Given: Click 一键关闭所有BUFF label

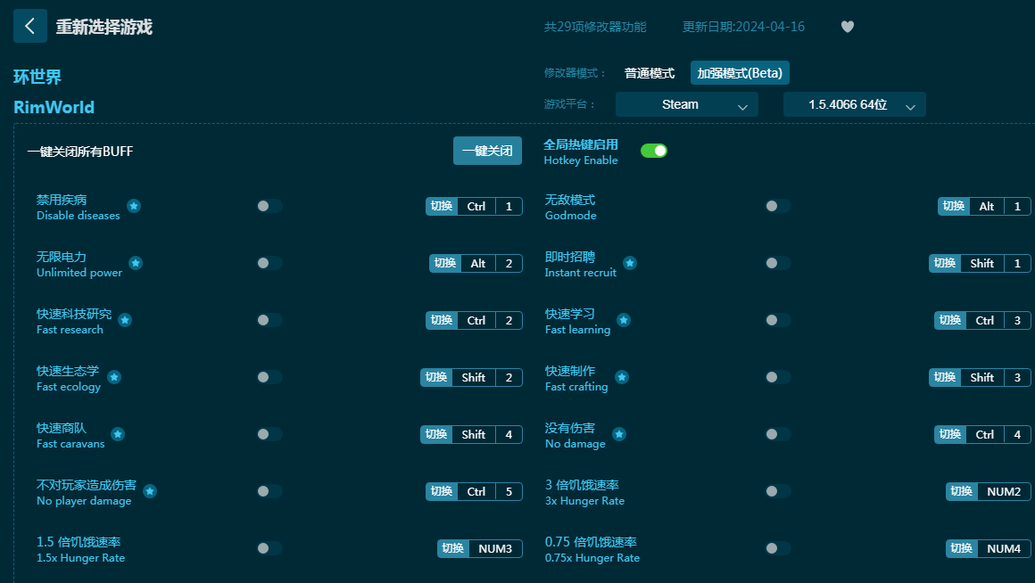Looking at the screenshot, I should [x=80, y=152].
